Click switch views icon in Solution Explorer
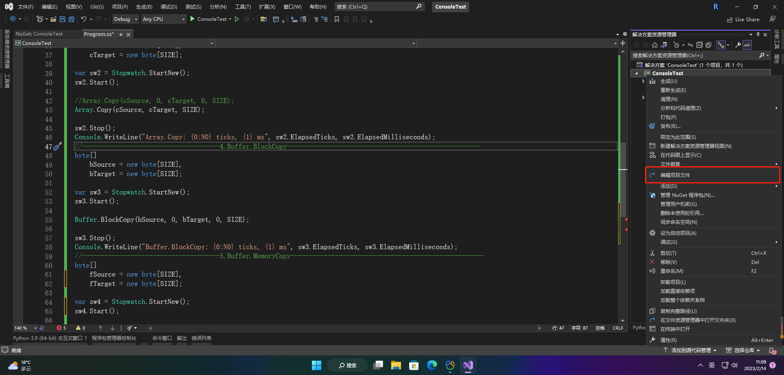Screen dimensions: 784x375 point(664,45)
